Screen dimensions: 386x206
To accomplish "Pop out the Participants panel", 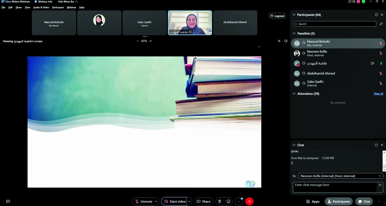I will [x=376, y=15].
